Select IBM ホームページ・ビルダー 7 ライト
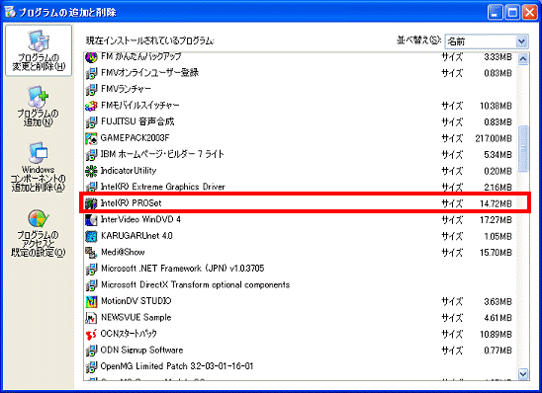542x393 pixels. [x=300, y=155]
